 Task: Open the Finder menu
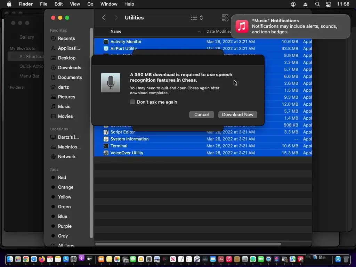[x=25, y=4]
